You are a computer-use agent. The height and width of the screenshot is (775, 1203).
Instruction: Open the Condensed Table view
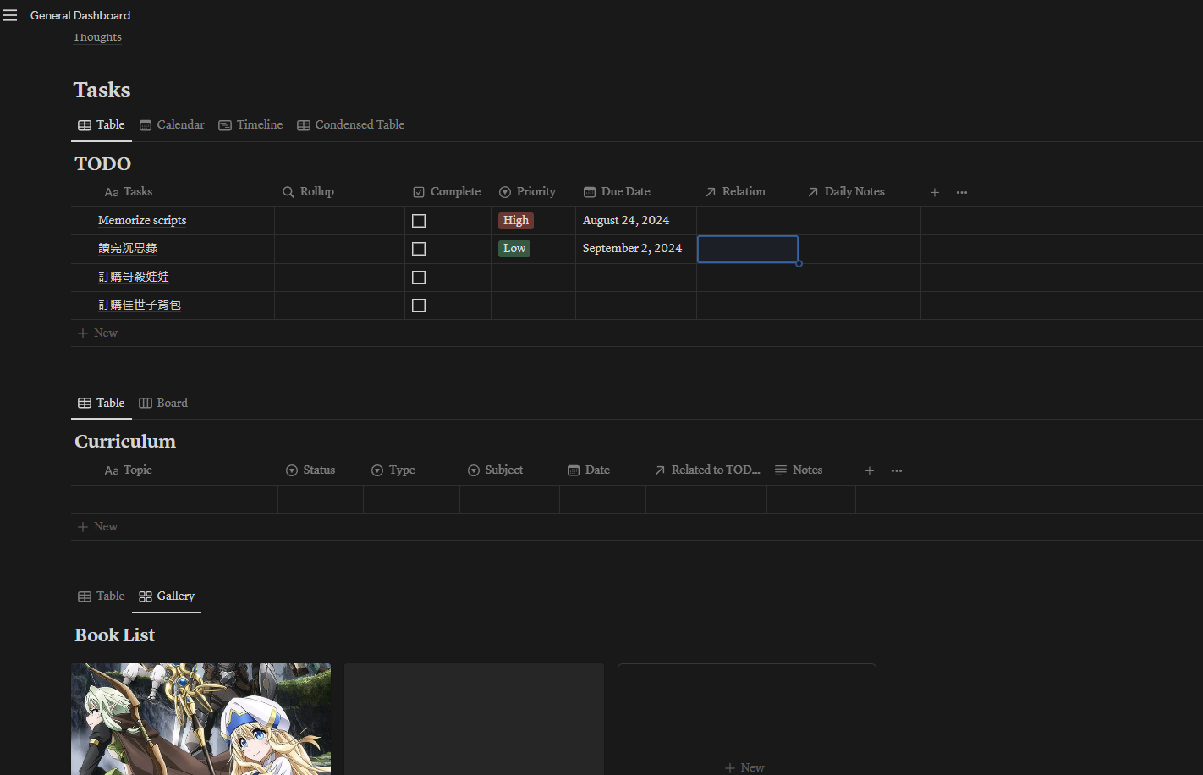[x=350, y=124]
